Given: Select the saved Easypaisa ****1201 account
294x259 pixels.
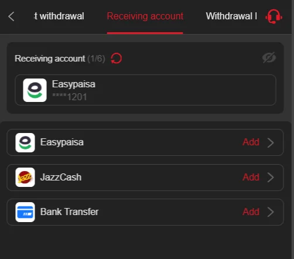Looking at the screenshot, I should 145,90.
